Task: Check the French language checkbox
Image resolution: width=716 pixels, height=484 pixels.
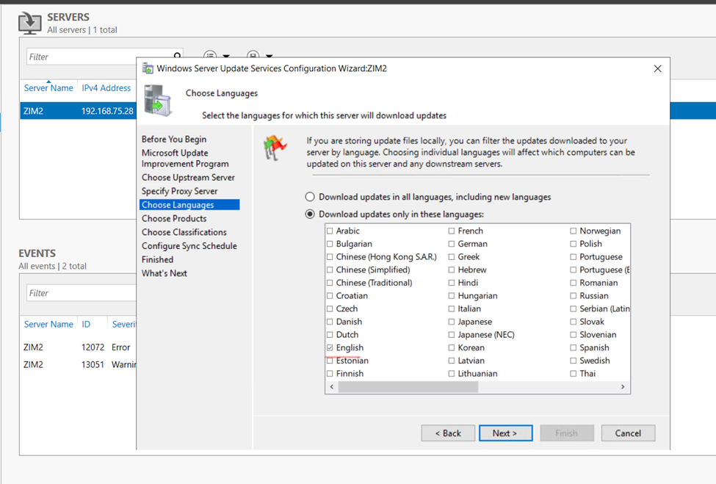Action: pyautogui.click(x=452, y=231)
